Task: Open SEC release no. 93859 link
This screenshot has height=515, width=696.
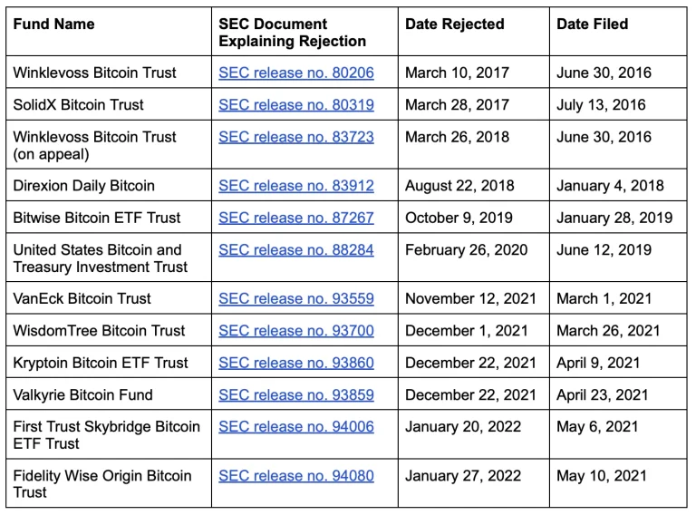Action: pyautogui.click(x=295, y=395)
